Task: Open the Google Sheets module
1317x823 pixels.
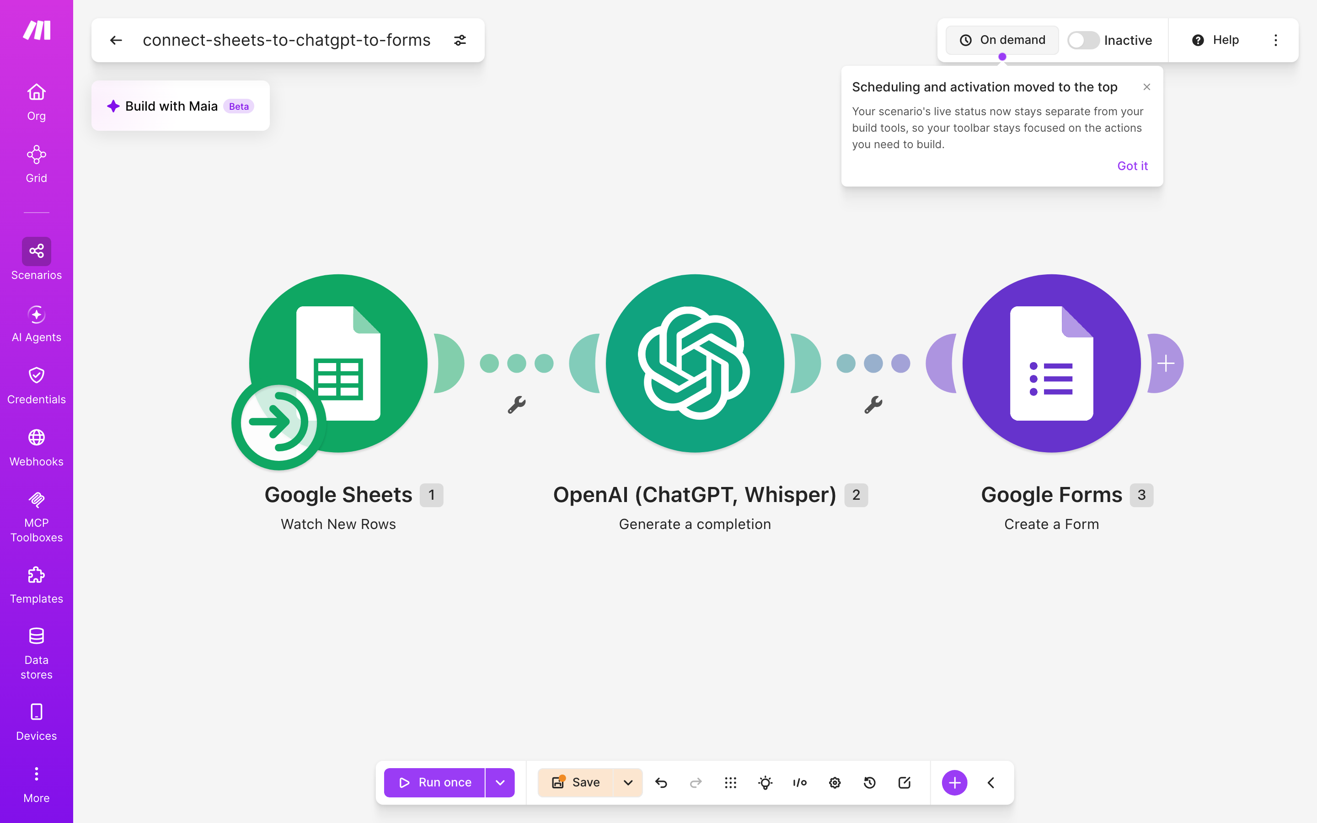Action: 338,363
